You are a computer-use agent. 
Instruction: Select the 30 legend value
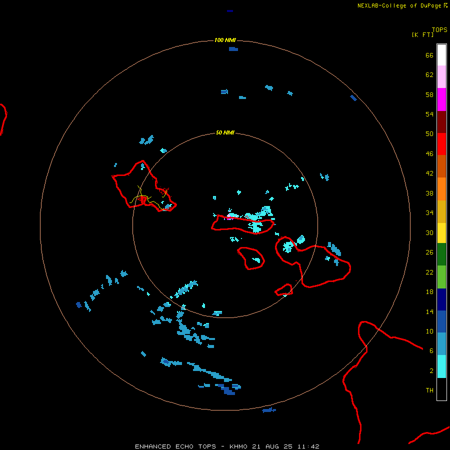(429, 232)
